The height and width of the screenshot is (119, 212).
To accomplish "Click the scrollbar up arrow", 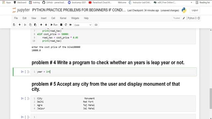I will point(211,30).
